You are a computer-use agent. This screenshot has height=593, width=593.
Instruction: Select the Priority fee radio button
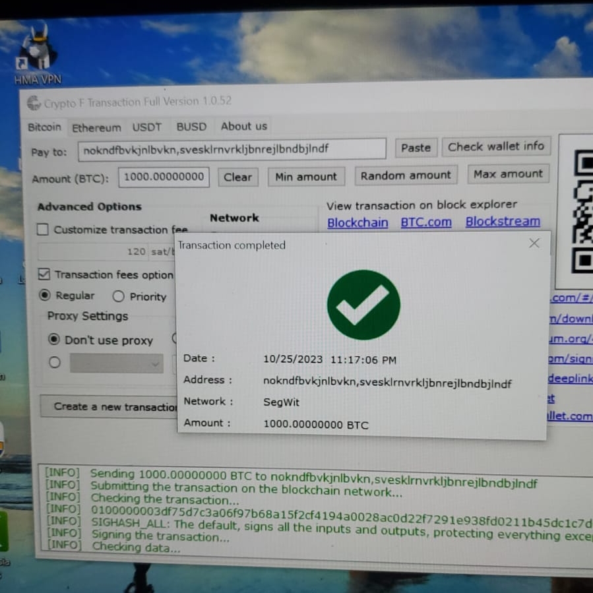pos(119,296)
